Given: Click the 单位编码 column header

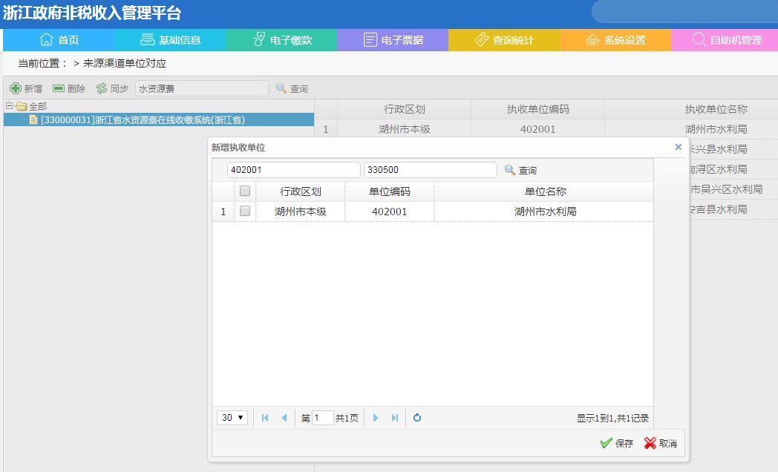Looking at the screenshot, I should tap(390, 191).
